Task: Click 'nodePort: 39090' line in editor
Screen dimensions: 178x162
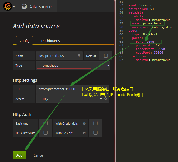Action: coord(149,53)
